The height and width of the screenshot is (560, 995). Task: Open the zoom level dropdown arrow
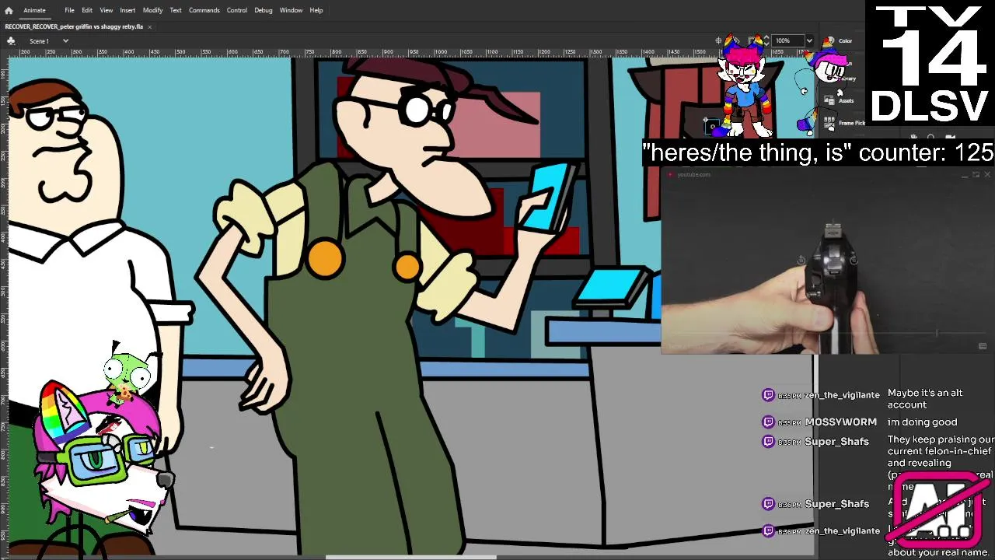pyautogui.click(x=809, y=40)
